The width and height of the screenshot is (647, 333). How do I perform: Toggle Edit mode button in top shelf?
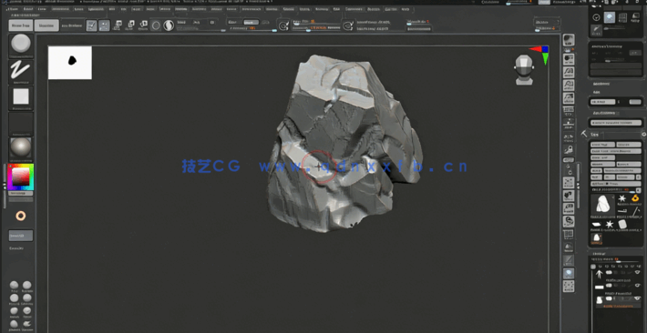(x=92, y=25)
